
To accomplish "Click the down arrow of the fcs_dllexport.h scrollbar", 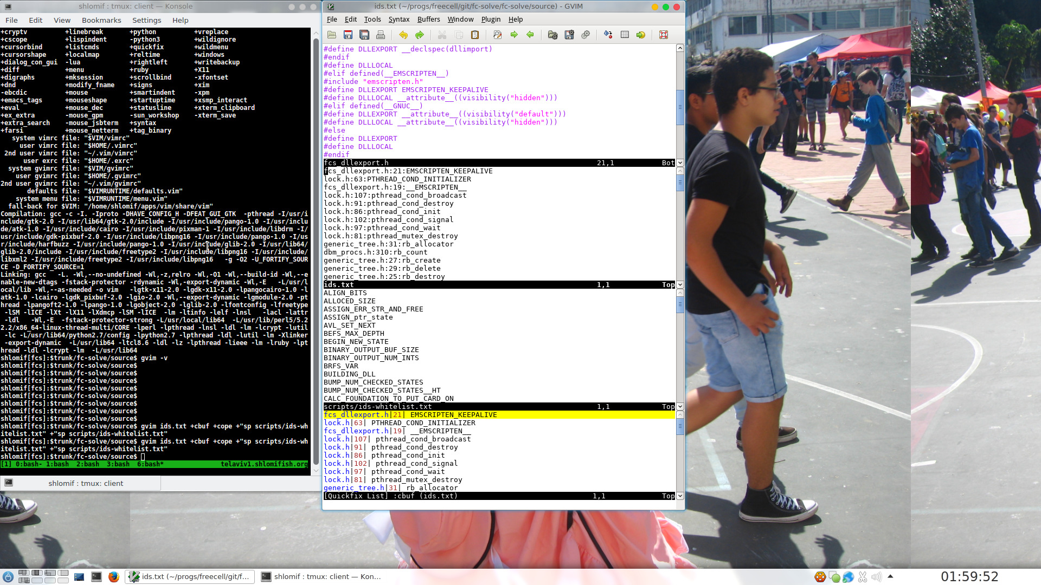I will tap(680, 163).
